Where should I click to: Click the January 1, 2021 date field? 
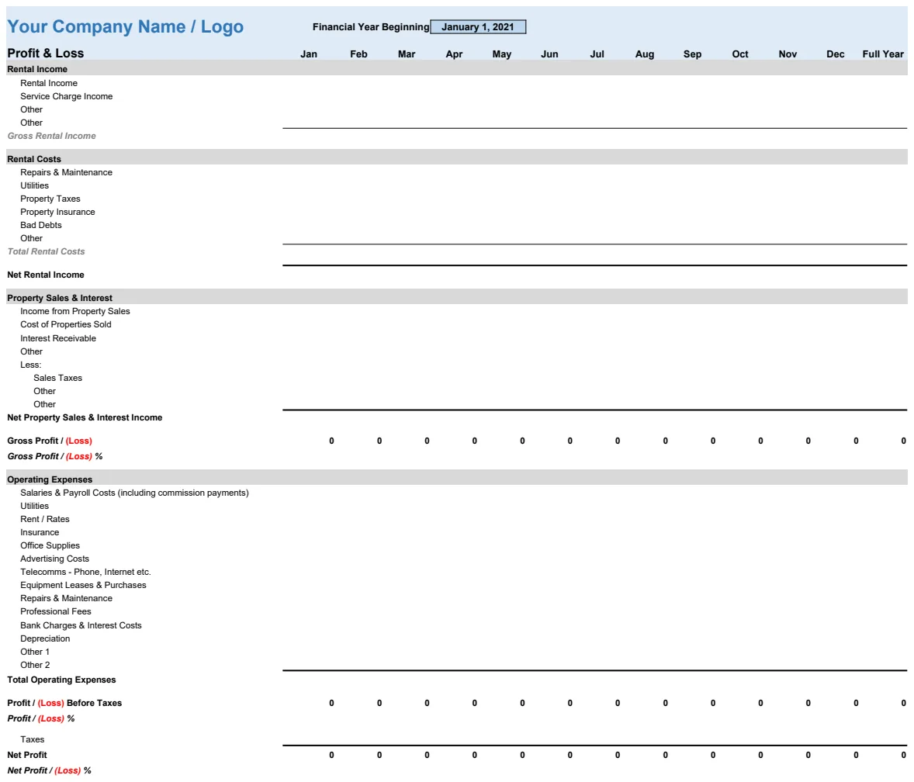point(478,27)
